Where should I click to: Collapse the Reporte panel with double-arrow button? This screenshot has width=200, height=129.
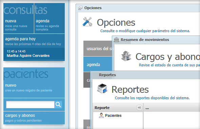tap(139, 108)
